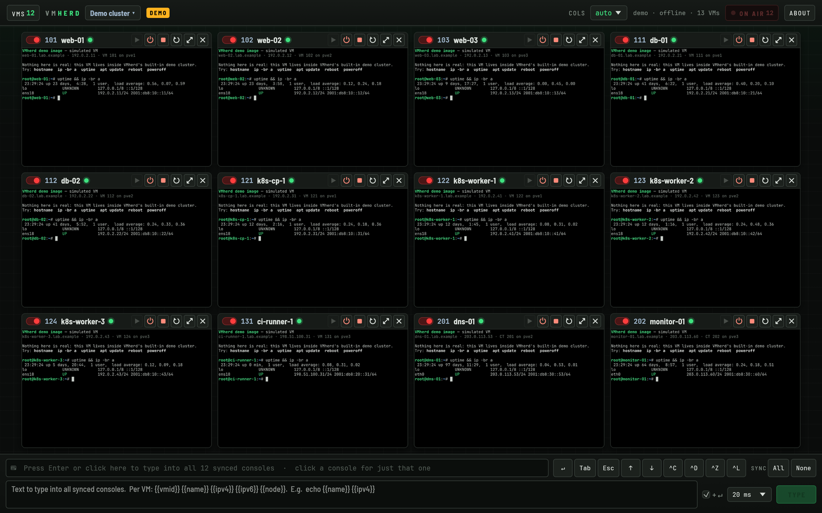
Task: Send Esc key to synced consoles
Action: (x=608, y=468)
